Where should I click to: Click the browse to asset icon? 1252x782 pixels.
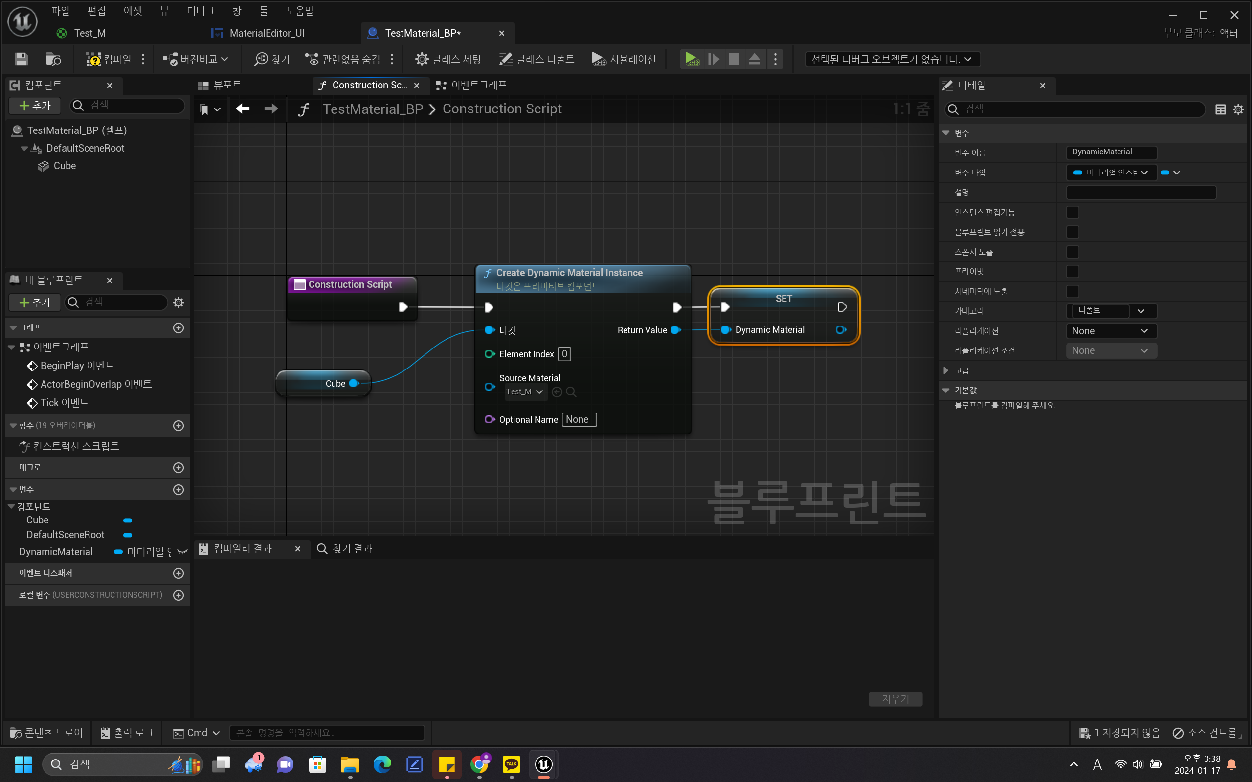[53, 59]
